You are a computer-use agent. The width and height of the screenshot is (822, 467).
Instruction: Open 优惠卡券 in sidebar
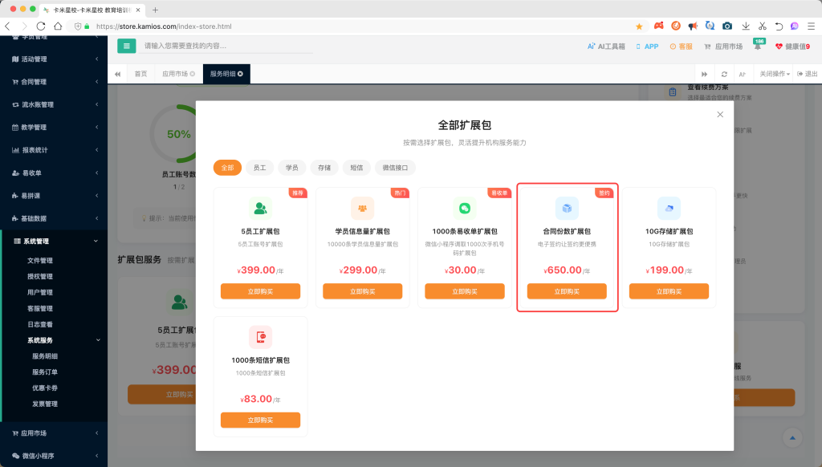pyautogui.click(x=45, y=388)
